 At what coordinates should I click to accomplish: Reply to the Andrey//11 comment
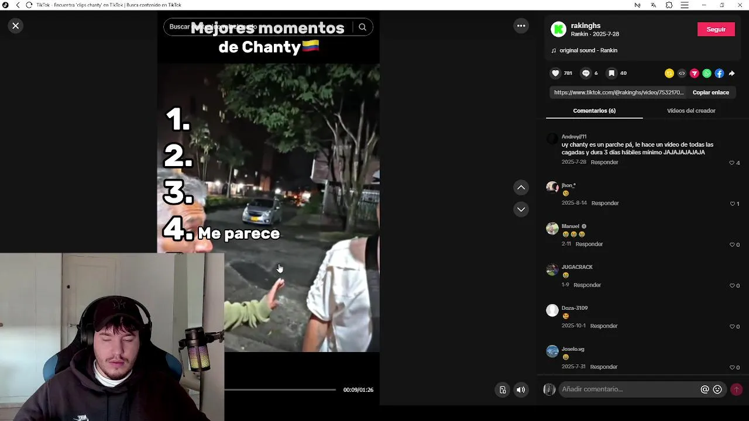[x=604, y=162]
